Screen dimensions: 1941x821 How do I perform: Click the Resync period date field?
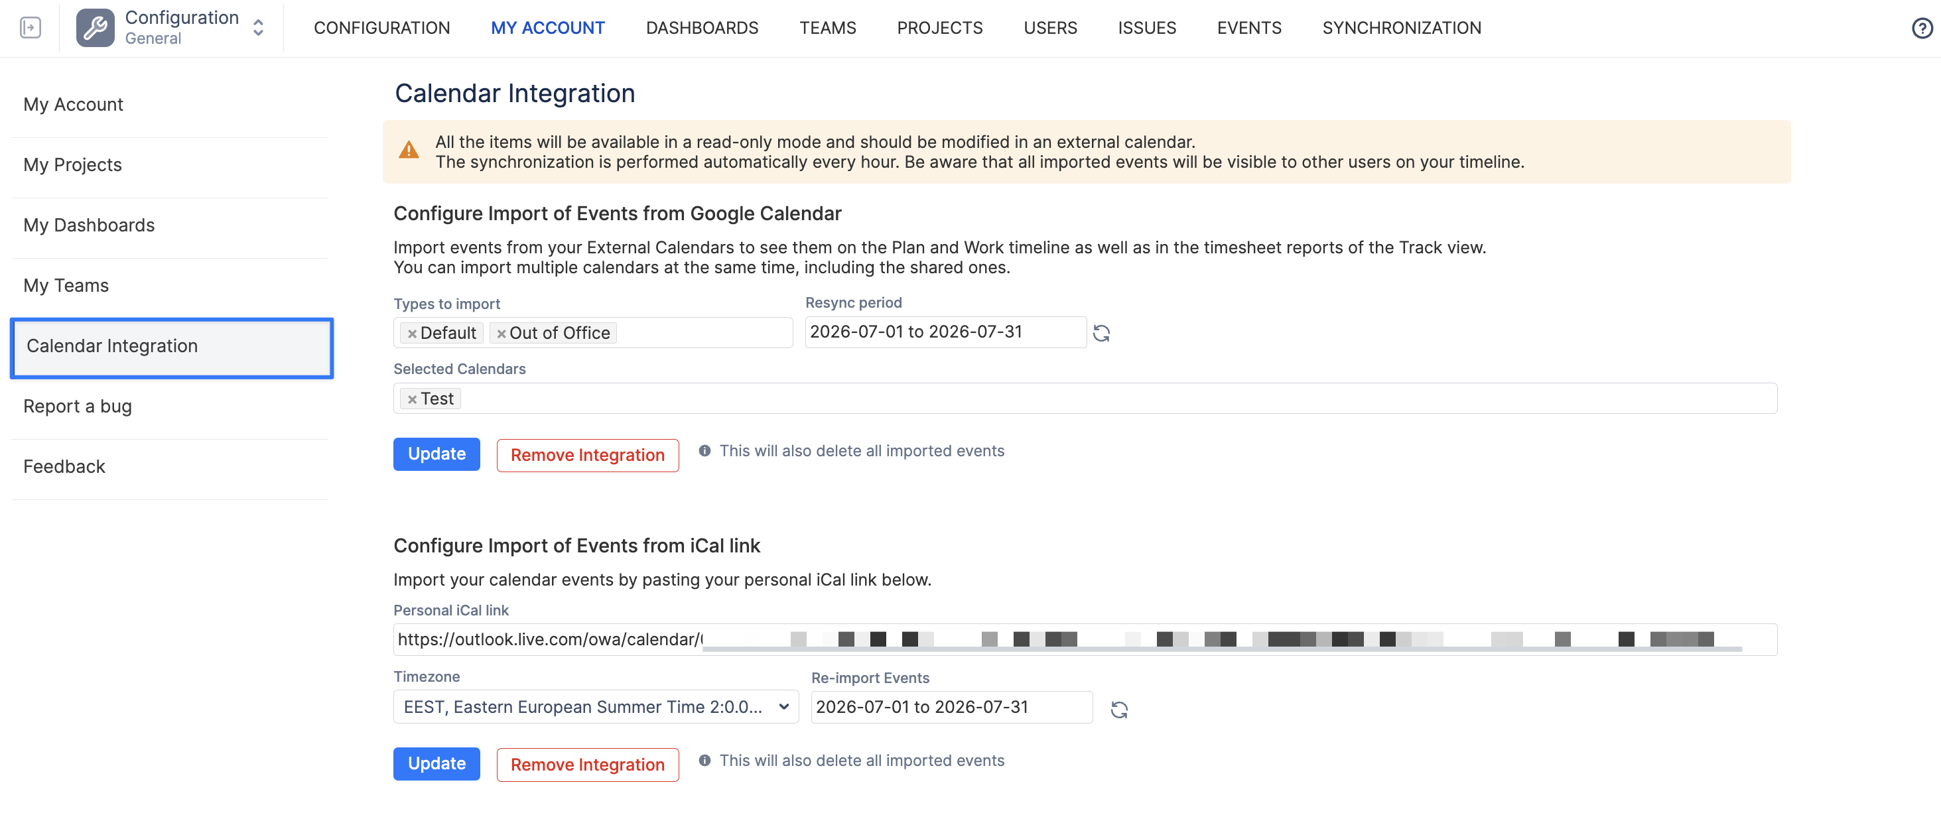(946, 332)
